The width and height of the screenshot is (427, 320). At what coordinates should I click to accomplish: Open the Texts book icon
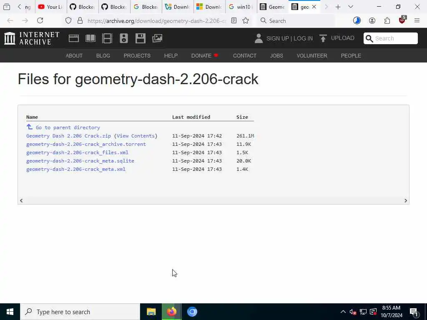(x=90, y=38)
